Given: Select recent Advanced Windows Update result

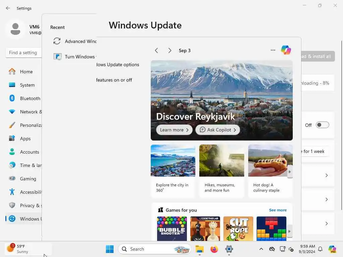Looking at the screenshot, I should [x=75, y=41].
